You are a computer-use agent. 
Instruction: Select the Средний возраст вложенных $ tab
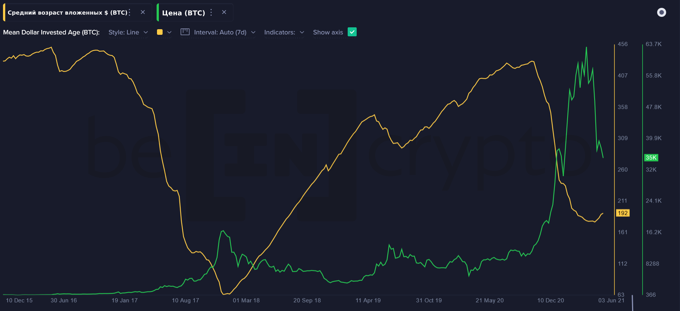[x=67, y=12]
